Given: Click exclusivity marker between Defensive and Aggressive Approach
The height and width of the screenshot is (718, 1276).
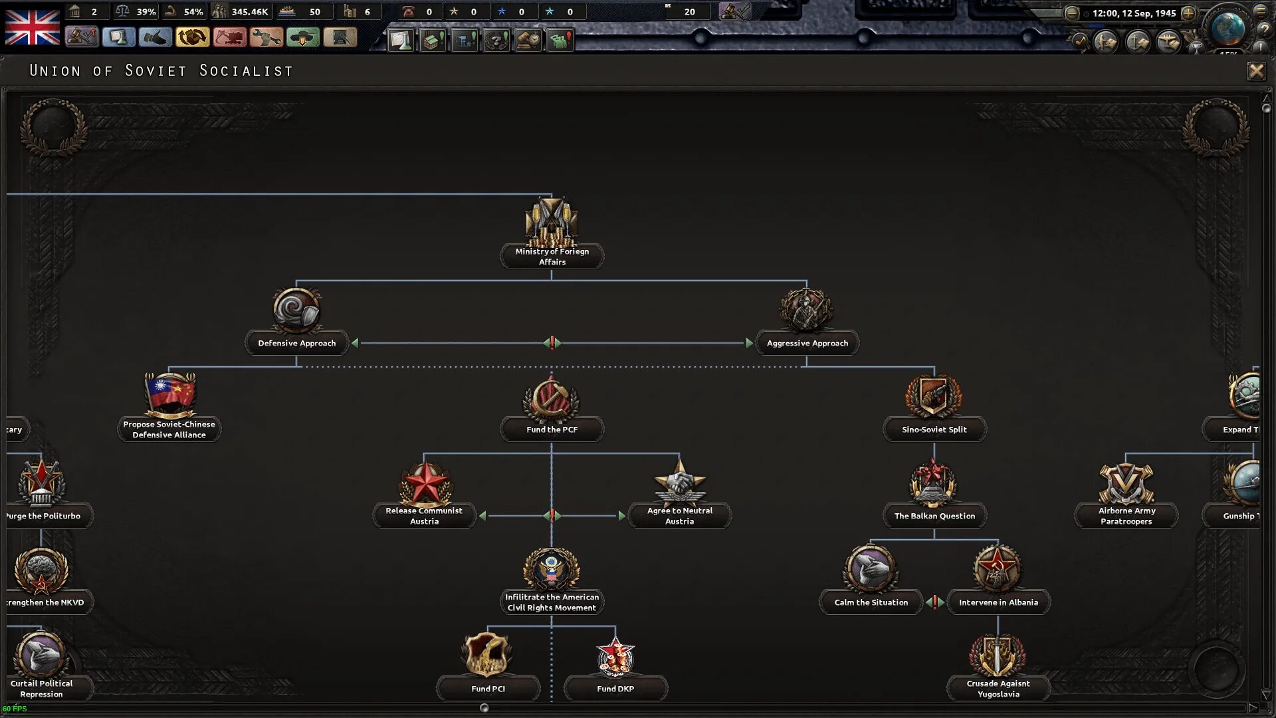Looking at the screenshot, I should coord(552,343).
